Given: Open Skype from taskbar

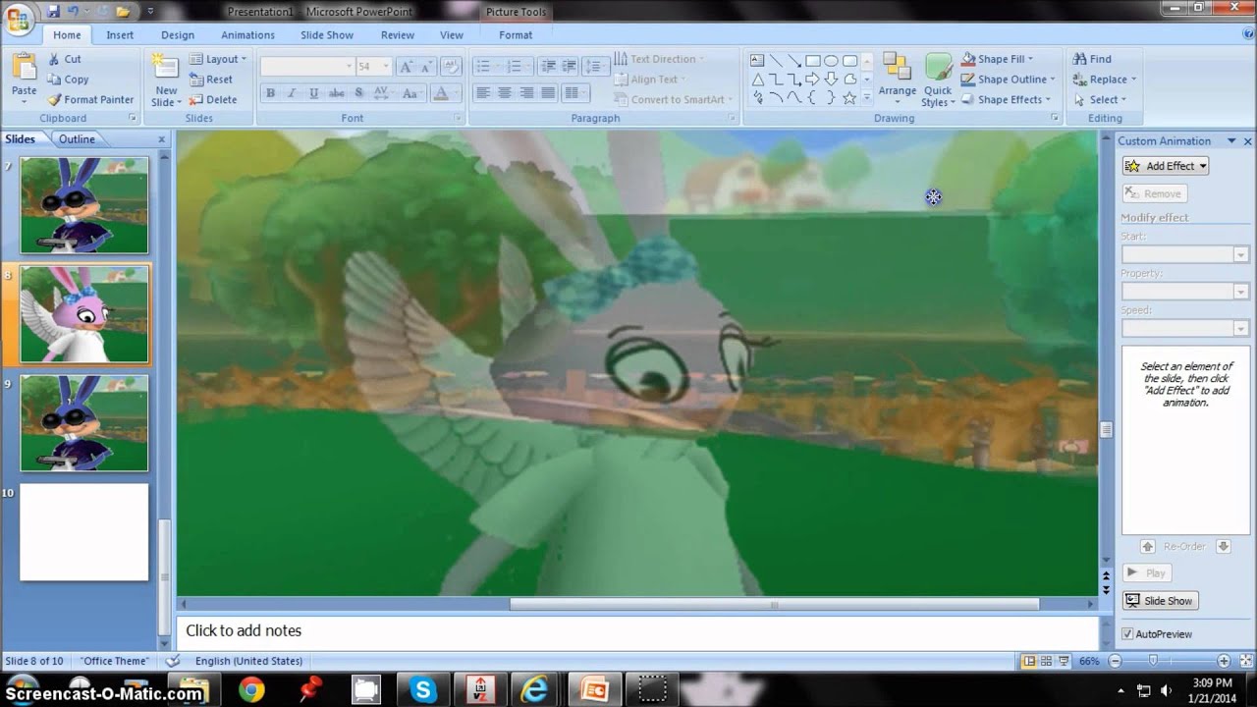Looking at the screenshot, I should 423,690.
